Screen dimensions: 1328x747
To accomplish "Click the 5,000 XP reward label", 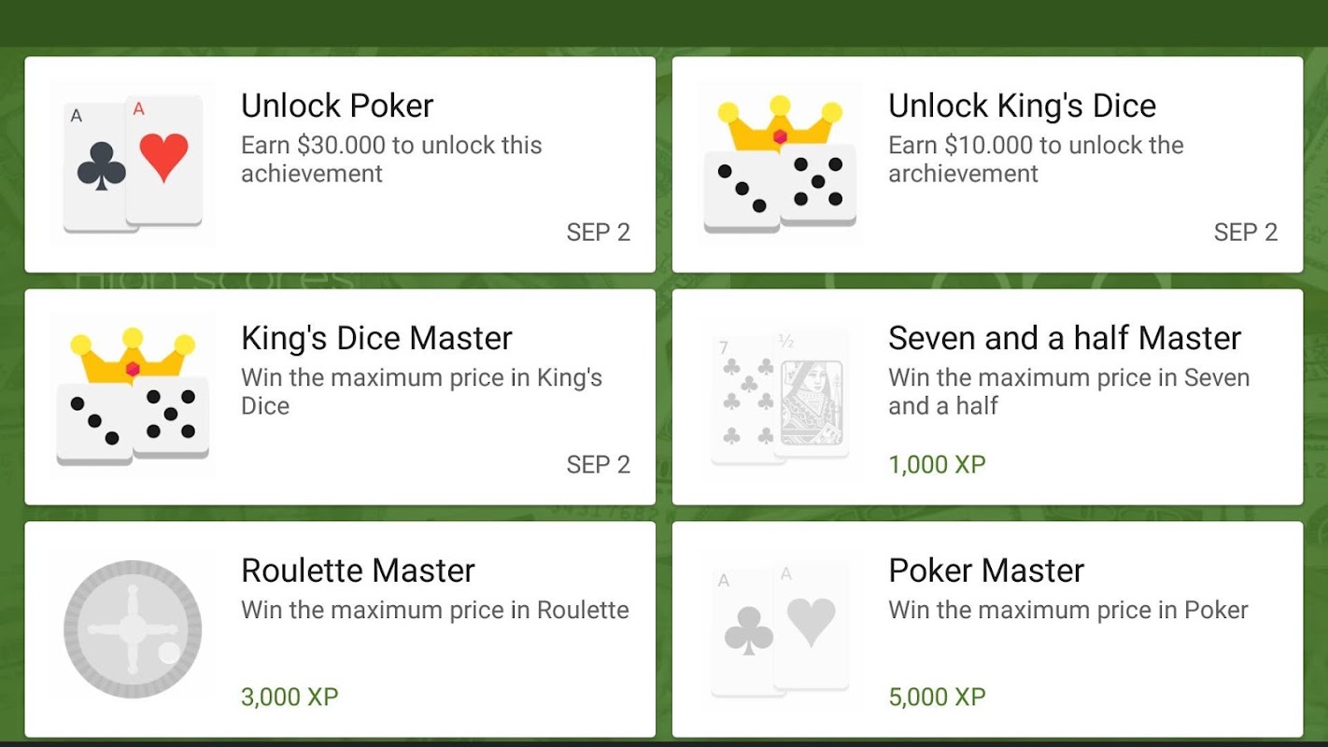I will tap(937, 697).
